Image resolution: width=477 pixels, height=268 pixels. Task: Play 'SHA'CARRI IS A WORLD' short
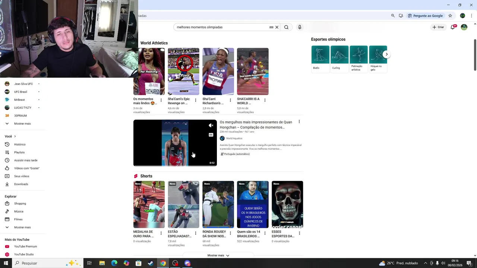(253, 71)
